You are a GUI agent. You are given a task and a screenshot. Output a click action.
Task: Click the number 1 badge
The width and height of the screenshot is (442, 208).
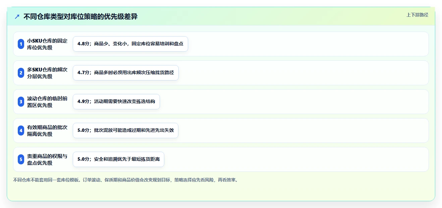tap(21, 44)
